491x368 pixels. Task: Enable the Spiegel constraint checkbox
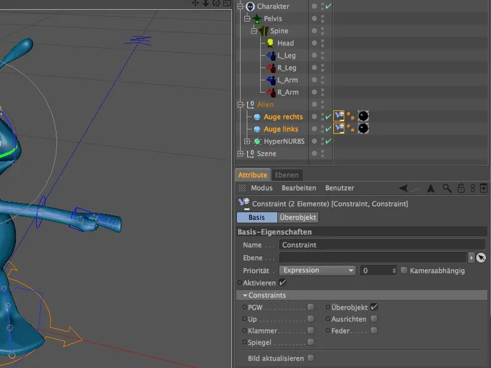(x=311, y=342)
